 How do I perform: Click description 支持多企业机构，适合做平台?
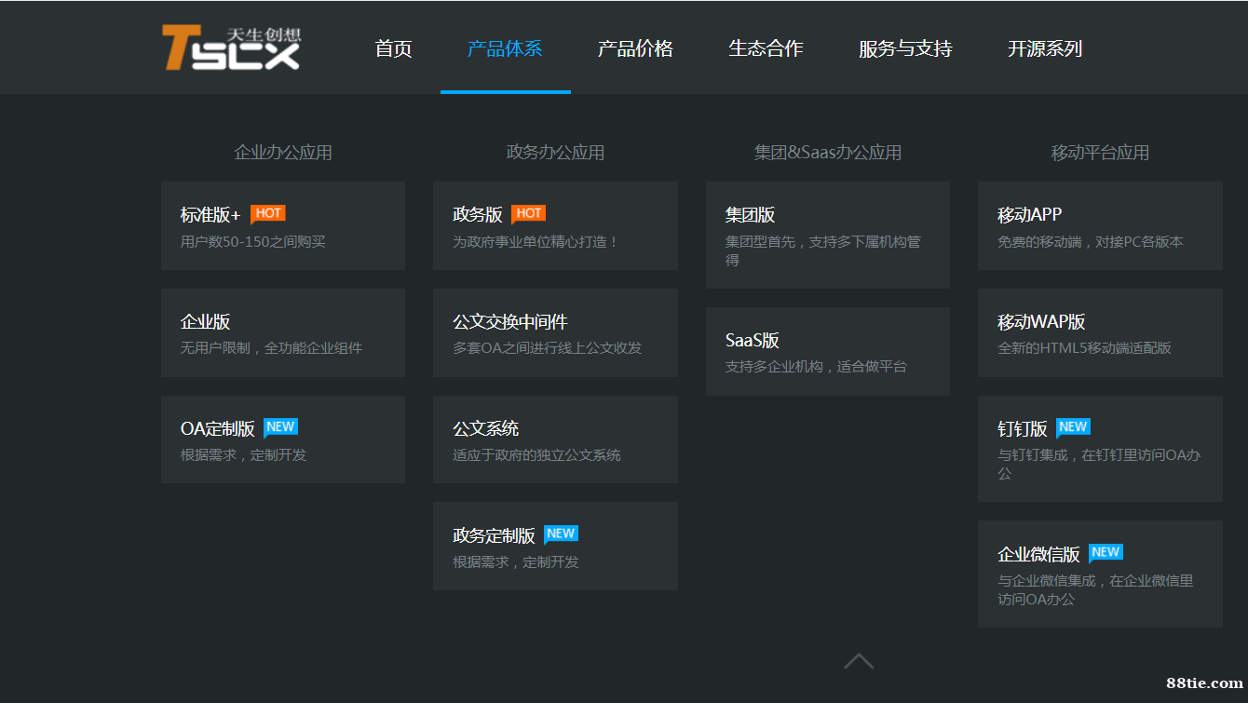[816, 367]
